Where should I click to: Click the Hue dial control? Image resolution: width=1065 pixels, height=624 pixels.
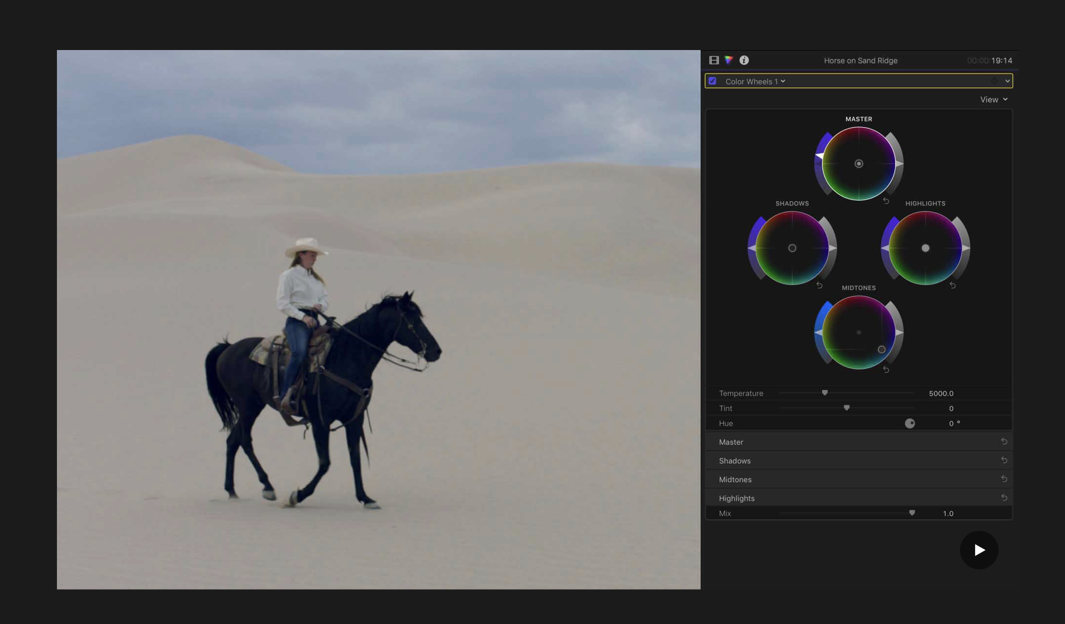[x=910, y=423]
